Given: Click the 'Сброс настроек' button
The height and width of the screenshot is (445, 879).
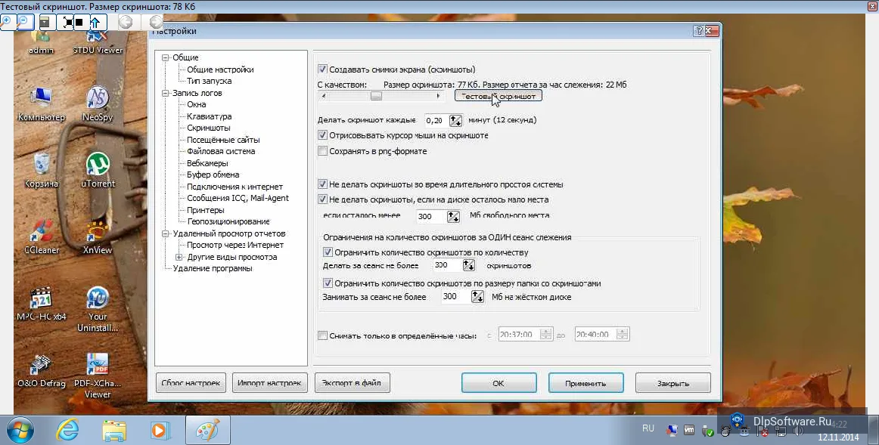Looking at the screenshot, I should (x=191, y=383).
